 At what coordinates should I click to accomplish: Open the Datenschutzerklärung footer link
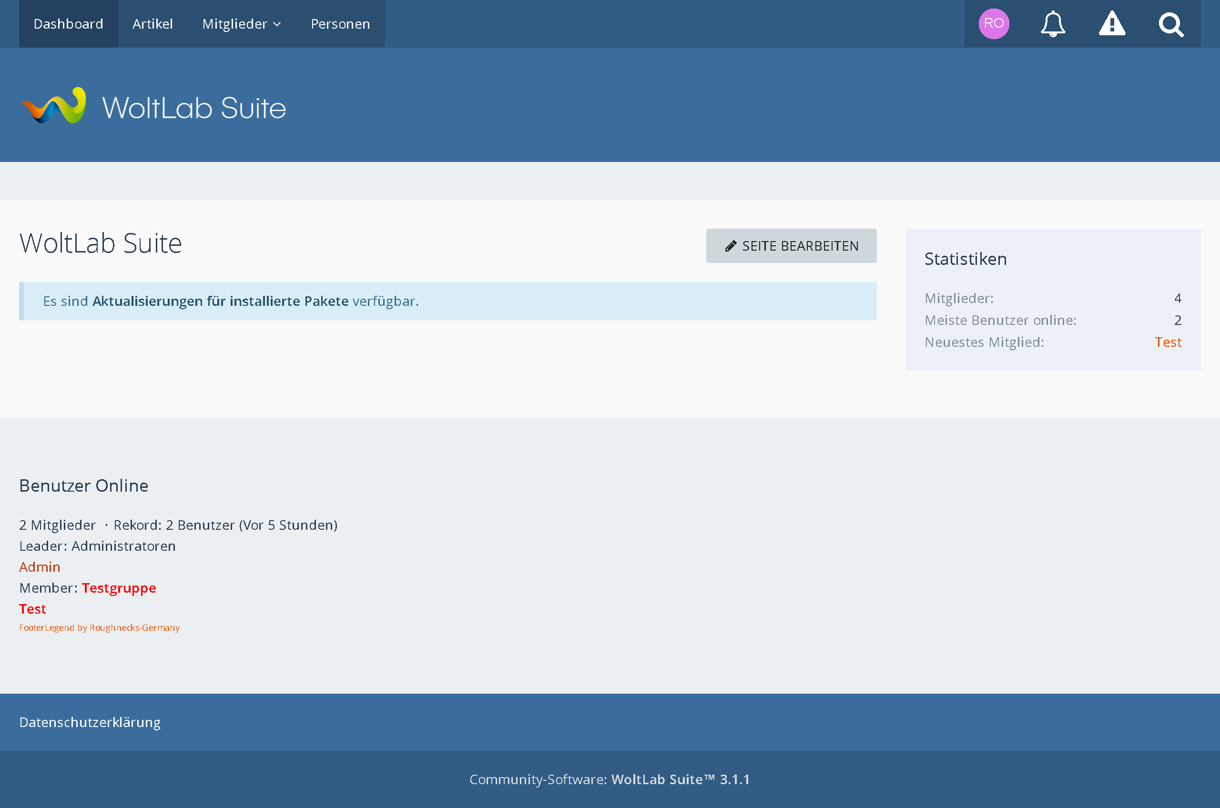90,722
